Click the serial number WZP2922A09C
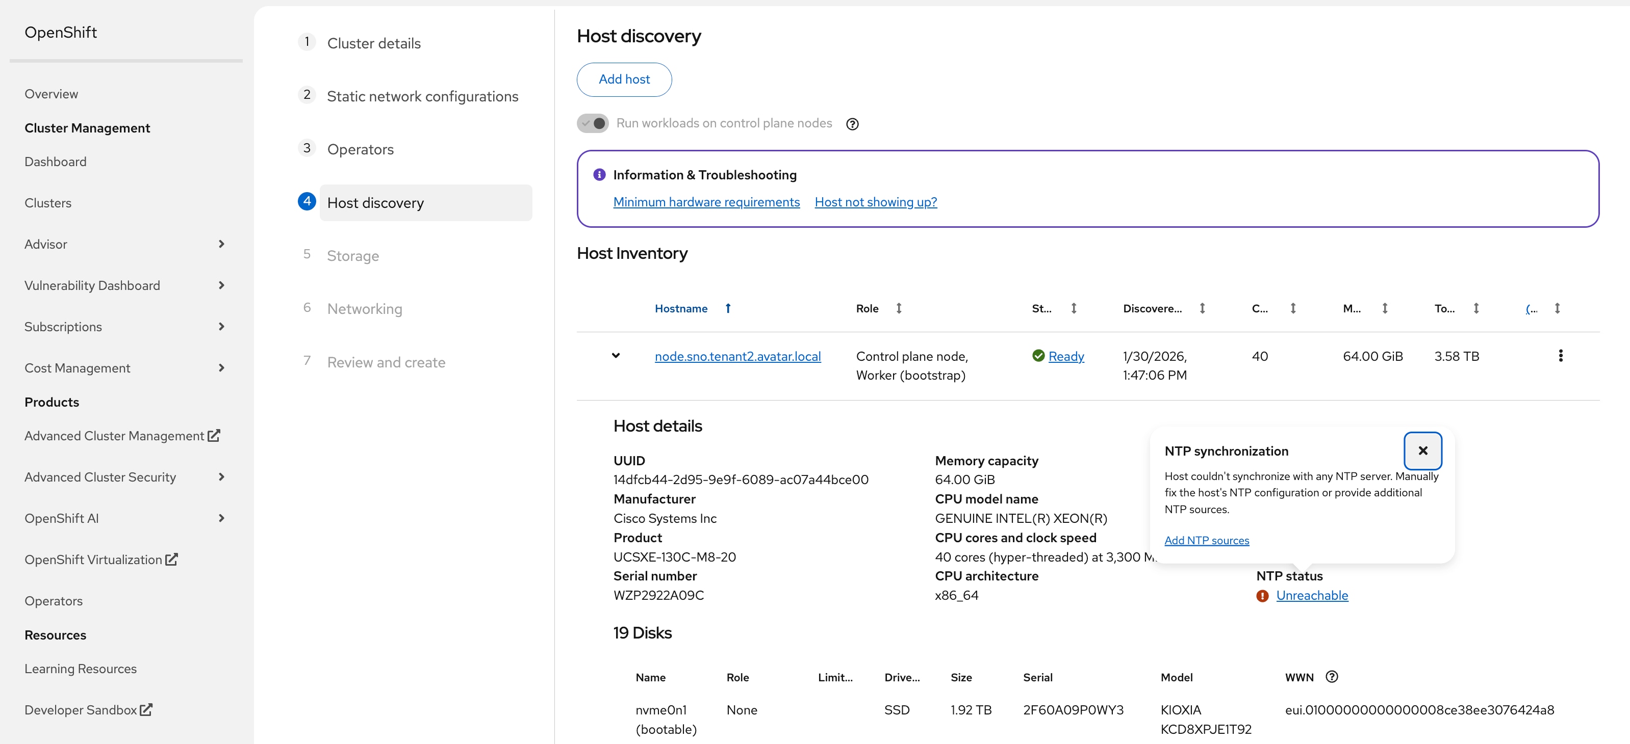Image resolution: width=1630 pixels, height=744 pixels. click(659, 595)
